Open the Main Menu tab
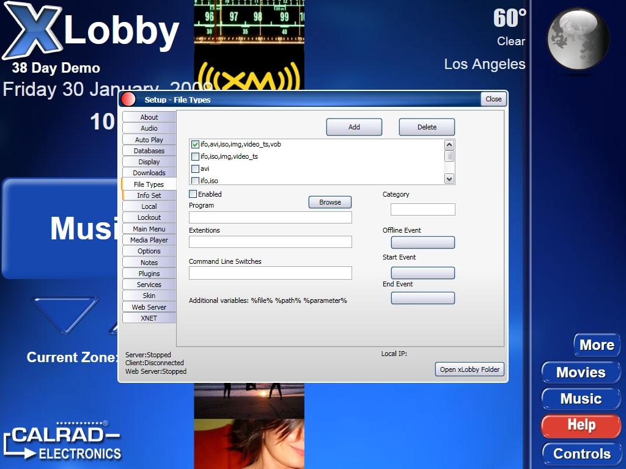Viewport: 626px width, 469px height. (149, 229)
